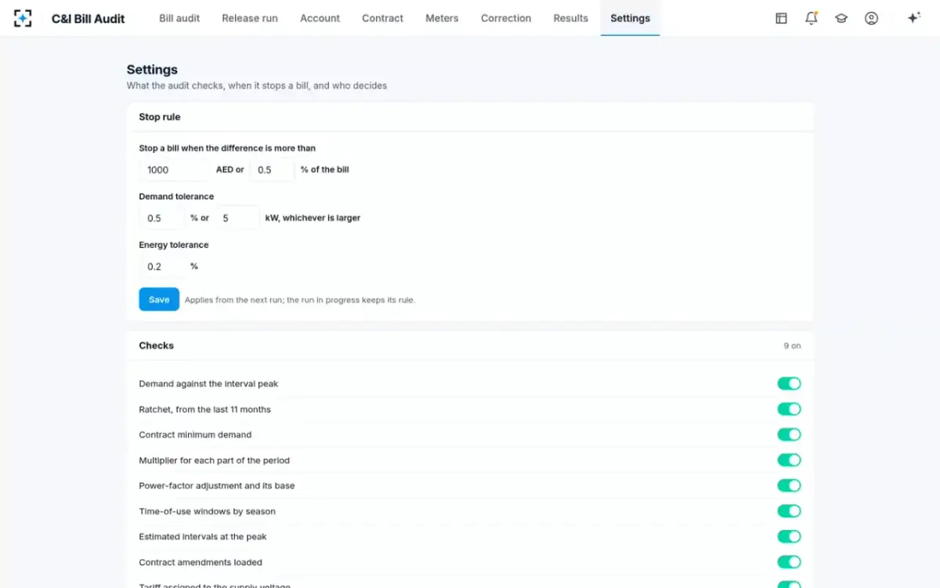The width and height of the screenshot is (940, 588).
Task: Click the energy tolerance percent field
Action: pyautogui.click(x=161, y=267)
